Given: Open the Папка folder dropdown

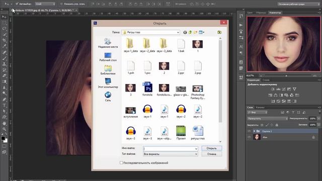Looking at the screenshot, I should click(178, 32).
